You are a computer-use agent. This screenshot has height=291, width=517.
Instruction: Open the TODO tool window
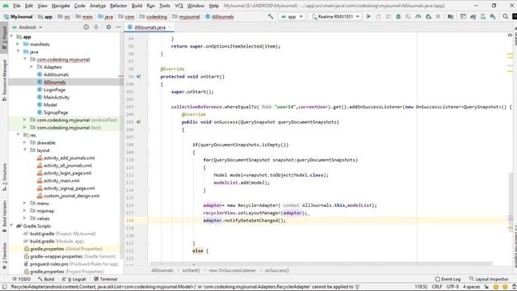[x=22, y=279]
